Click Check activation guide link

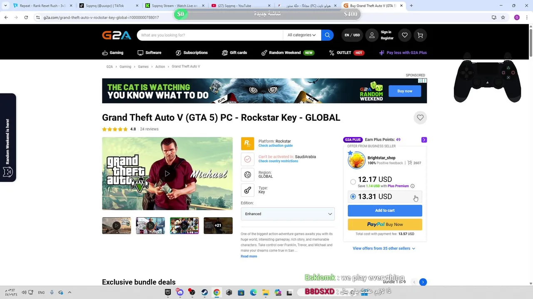276,146
